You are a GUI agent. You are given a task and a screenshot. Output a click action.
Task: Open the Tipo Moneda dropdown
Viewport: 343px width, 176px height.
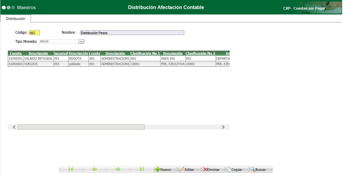pos(81,41)
